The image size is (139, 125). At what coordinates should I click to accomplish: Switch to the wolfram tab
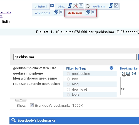point(99,6)
